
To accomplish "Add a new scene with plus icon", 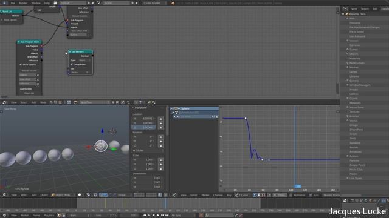I will [133, 3].
